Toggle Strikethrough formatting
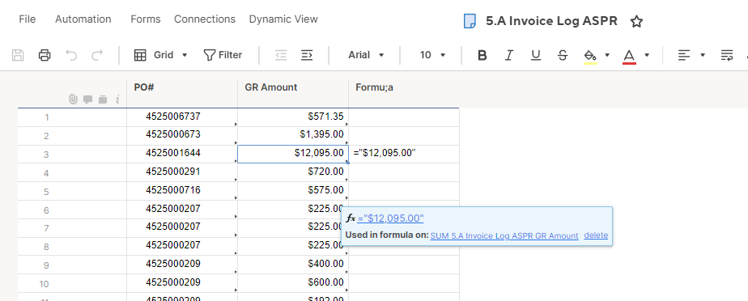Screen dimensions: 748x301 (563, 55)
